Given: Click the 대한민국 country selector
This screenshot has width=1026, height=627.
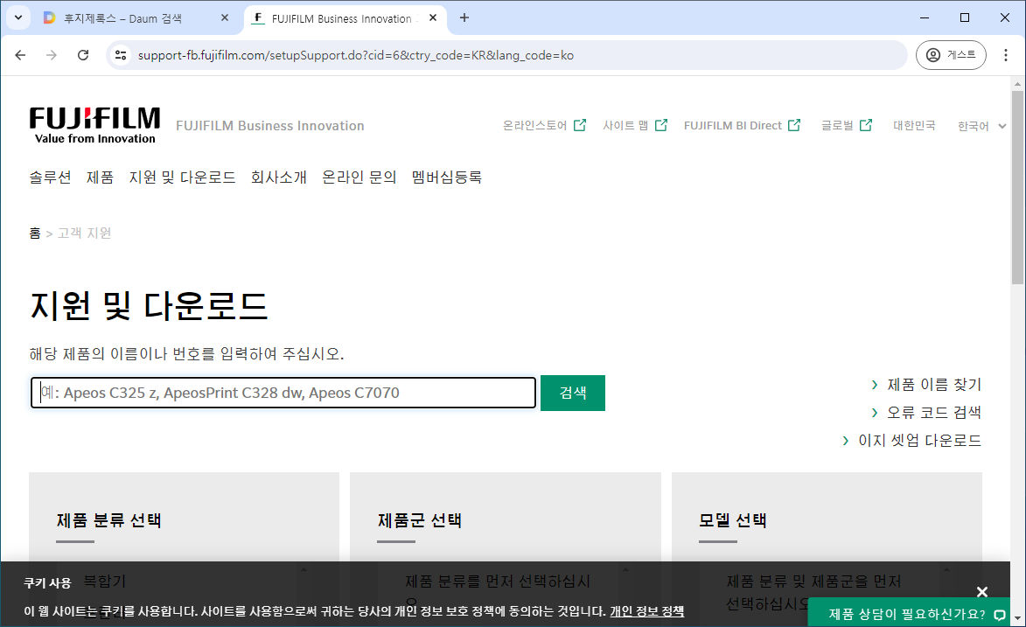Looking at the screenshot, I should pos(914,126).
